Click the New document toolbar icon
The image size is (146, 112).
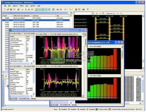pos(5,10)
